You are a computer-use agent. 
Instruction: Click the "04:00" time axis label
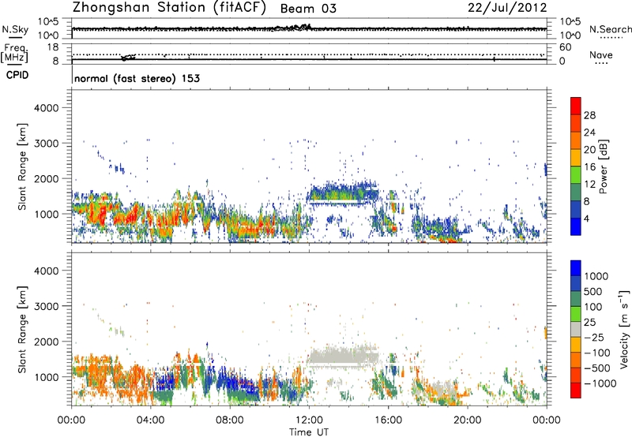click(x=150, y=420)
